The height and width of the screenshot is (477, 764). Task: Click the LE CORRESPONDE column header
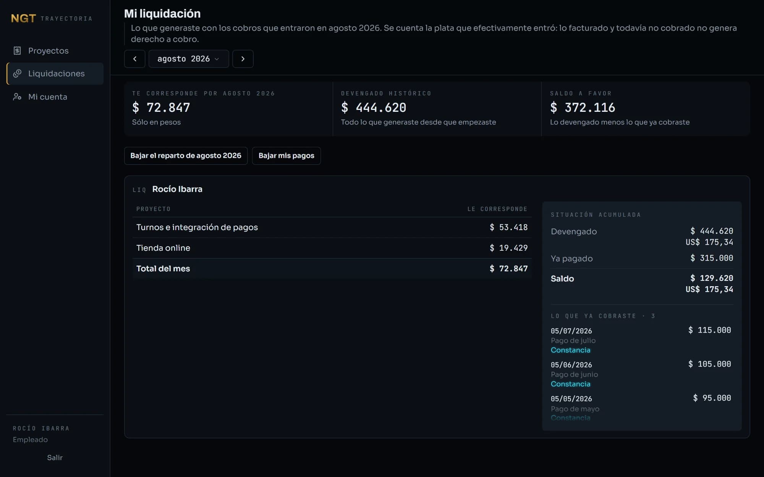pyautogui.click(x=497, y=209)
